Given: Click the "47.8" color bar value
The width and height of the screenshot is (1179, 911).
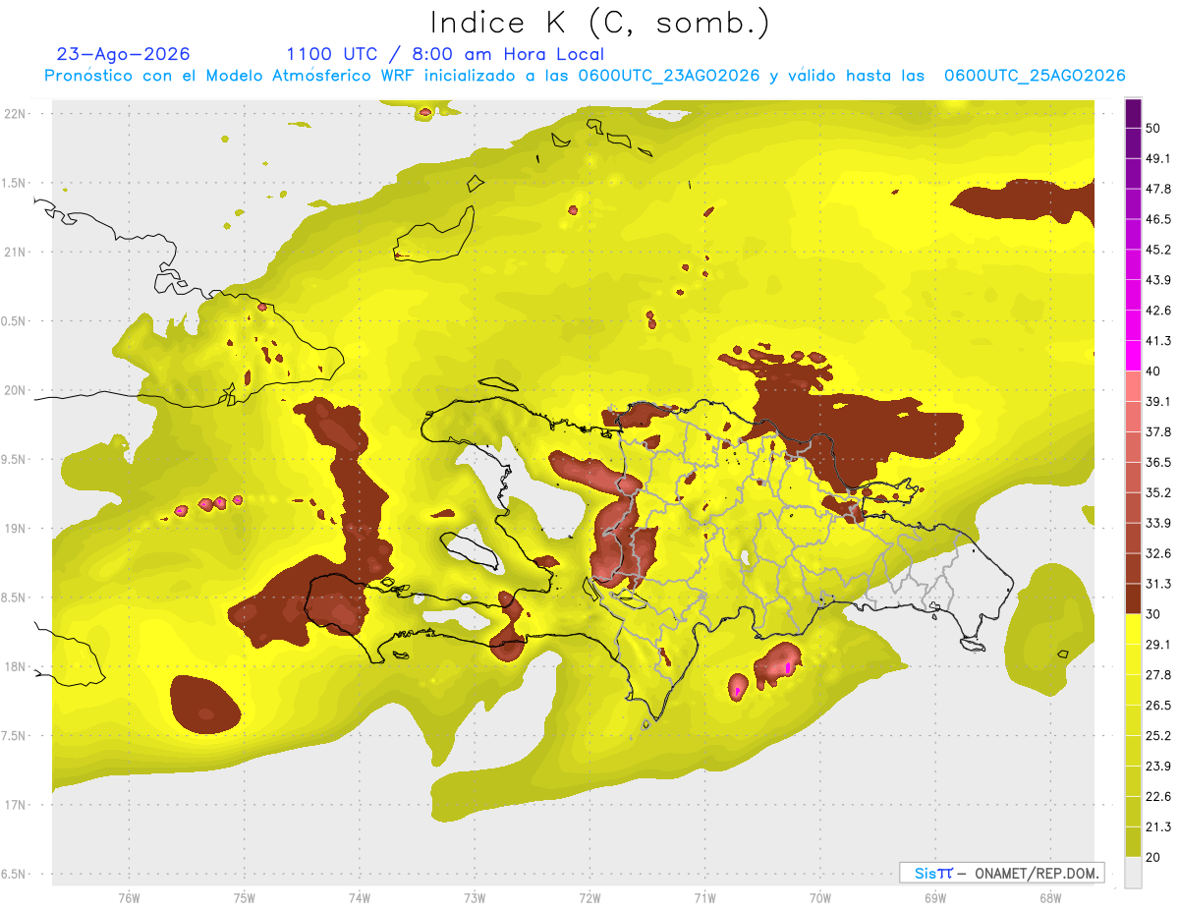Looking at the screenshot, I should click(1158, 189).
